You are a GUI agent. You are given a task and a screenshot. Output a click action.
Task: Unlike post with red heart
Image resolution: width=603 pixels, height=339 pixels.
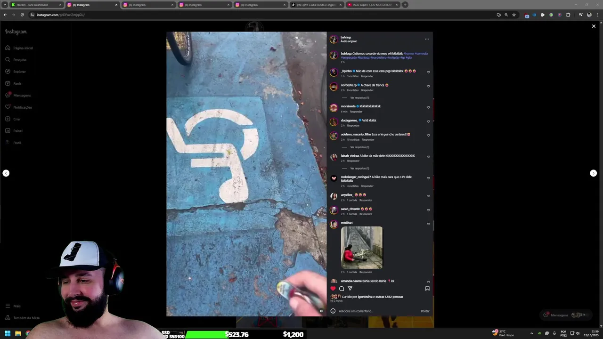[x=333, y=289]
